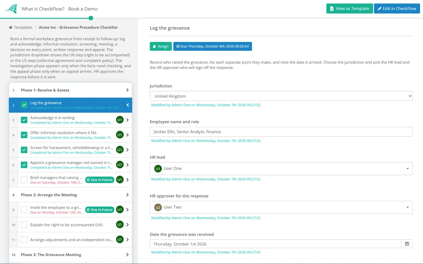
Task: Click the U1 avatar on Acknowledge it in writing
Action: (x=120, y=120)
